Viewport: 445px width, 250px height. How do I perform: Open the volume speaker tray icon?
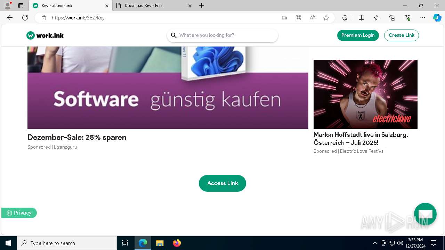tap(400, 243)
